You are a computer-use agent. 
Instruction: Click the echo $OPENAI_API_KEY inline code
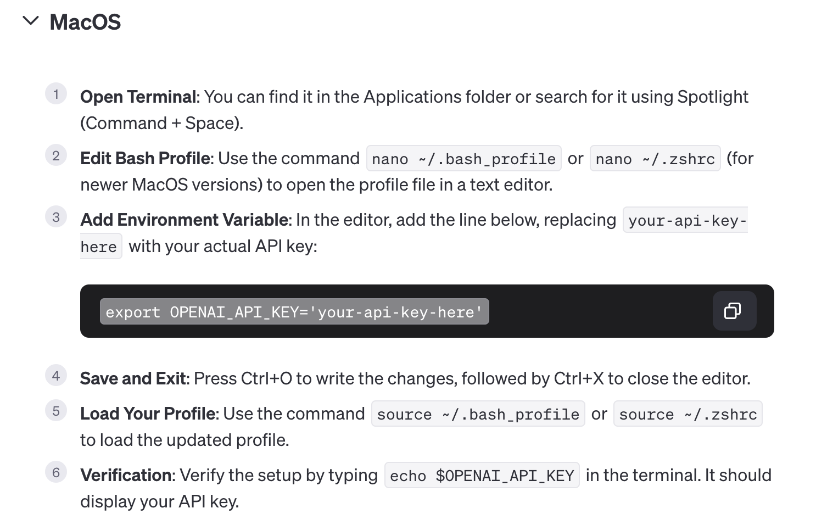click(482, 476)
